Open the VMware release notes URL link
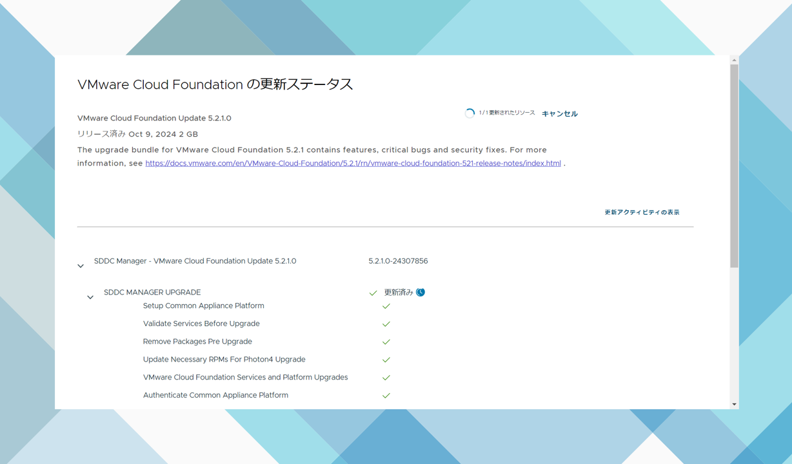Image resolution: width=792 pixels, height=464 pixels. point(353,164)
